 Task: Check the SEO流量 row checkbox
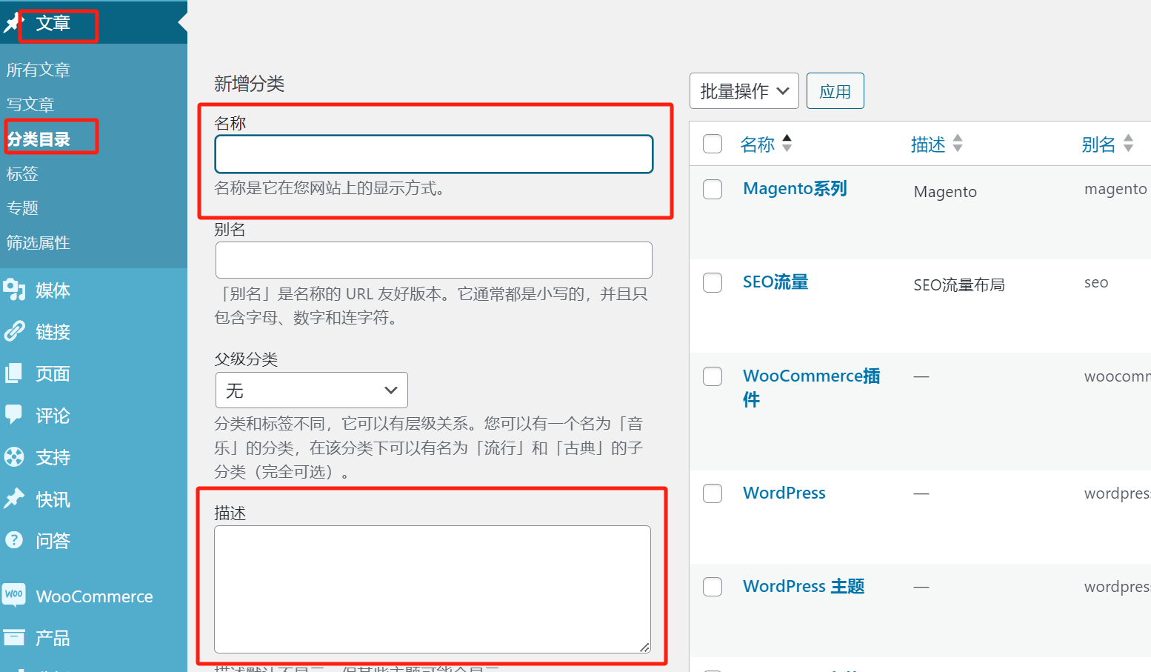[x=712, y=282]
